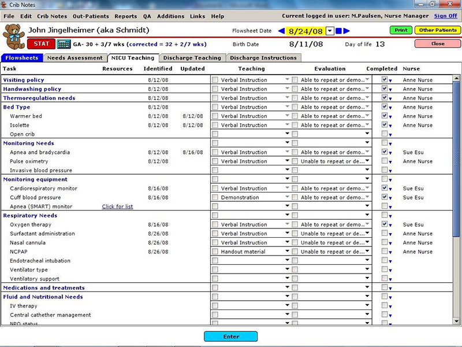Image resolution: width=462 pixels, height=347 pixels.
Task: Open the Reports menu
Action: coord(125,16)
